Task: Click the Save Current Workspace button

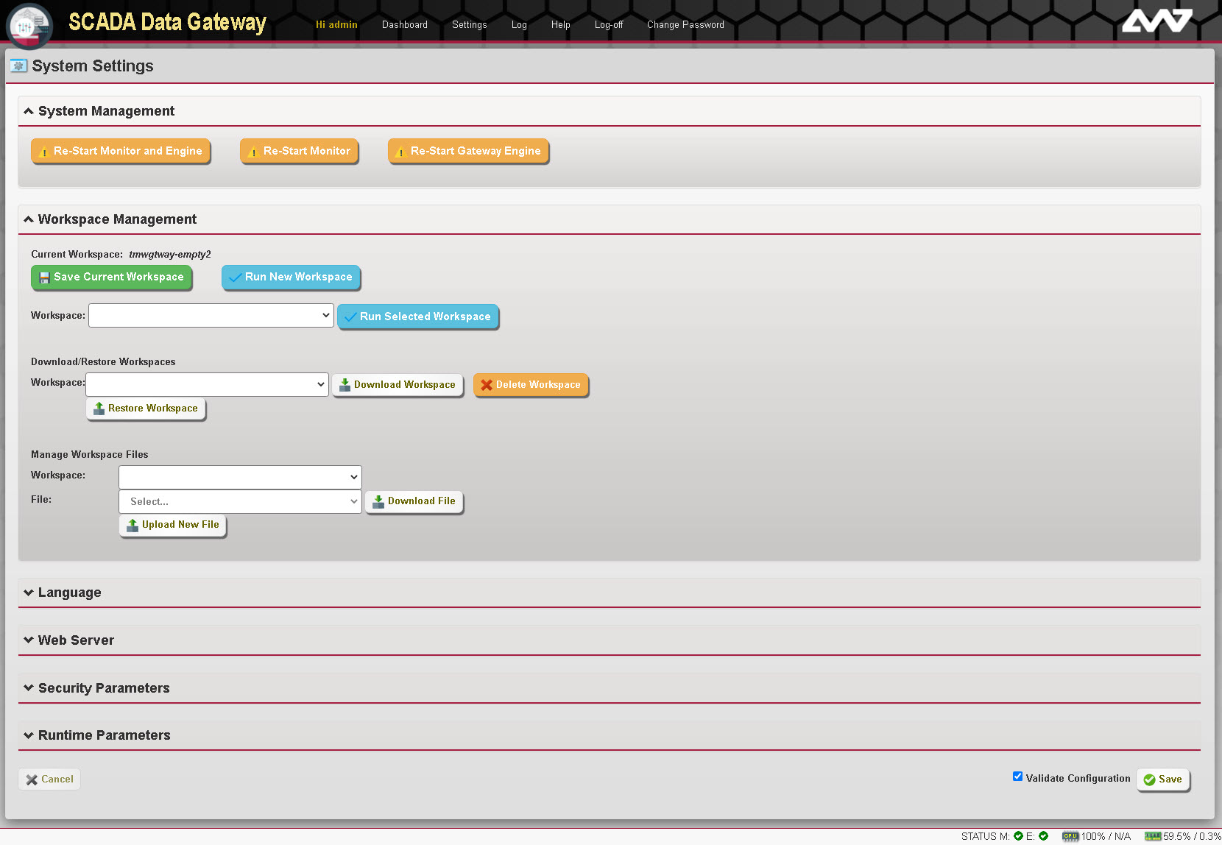Action: pos(111,277)
